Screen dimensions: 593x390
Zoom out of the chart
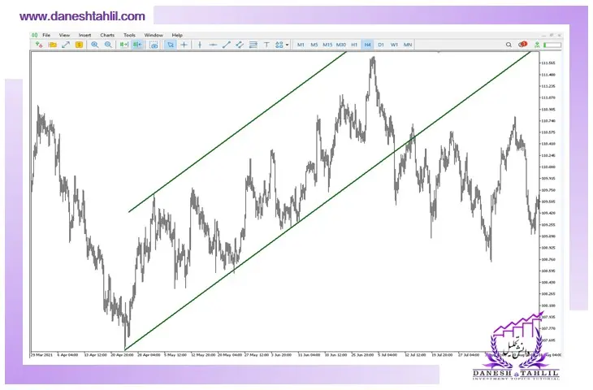[x=108, y=45]
